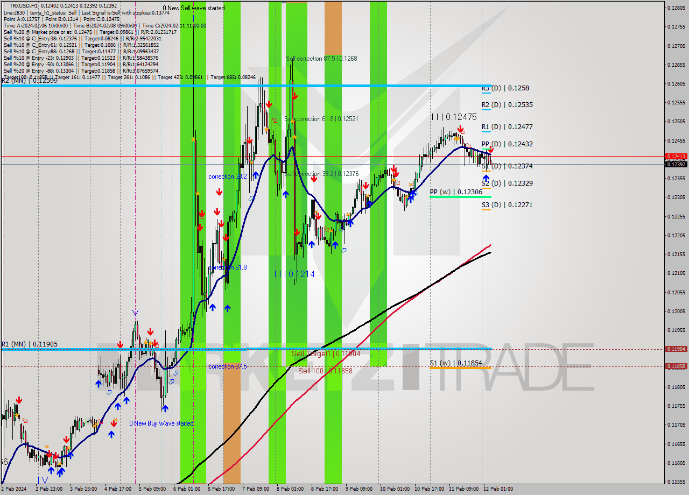Click the '9 Feb 09:00' time axis label
This screenshot has height=495, width=689.
pos(358,489)
